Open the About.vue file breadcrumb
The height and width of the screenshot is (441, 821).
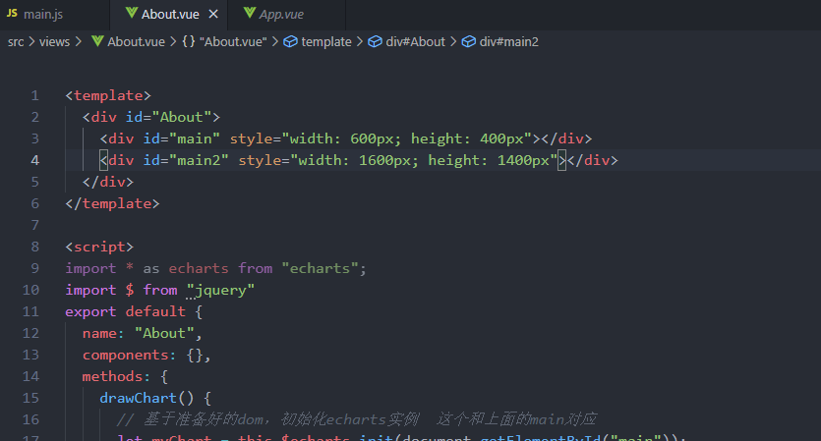[136, 42]
